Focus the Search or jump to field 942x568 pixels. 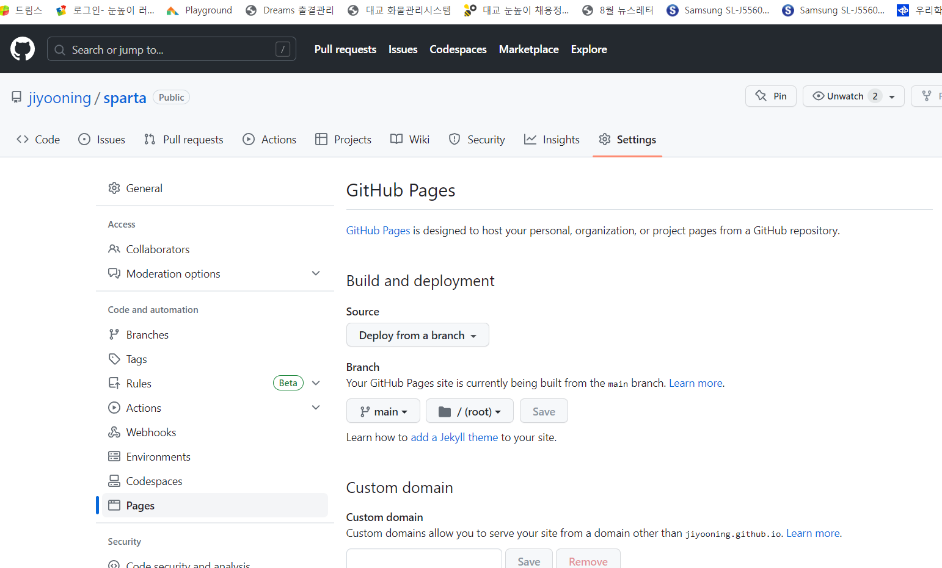(x=172, y=49)
